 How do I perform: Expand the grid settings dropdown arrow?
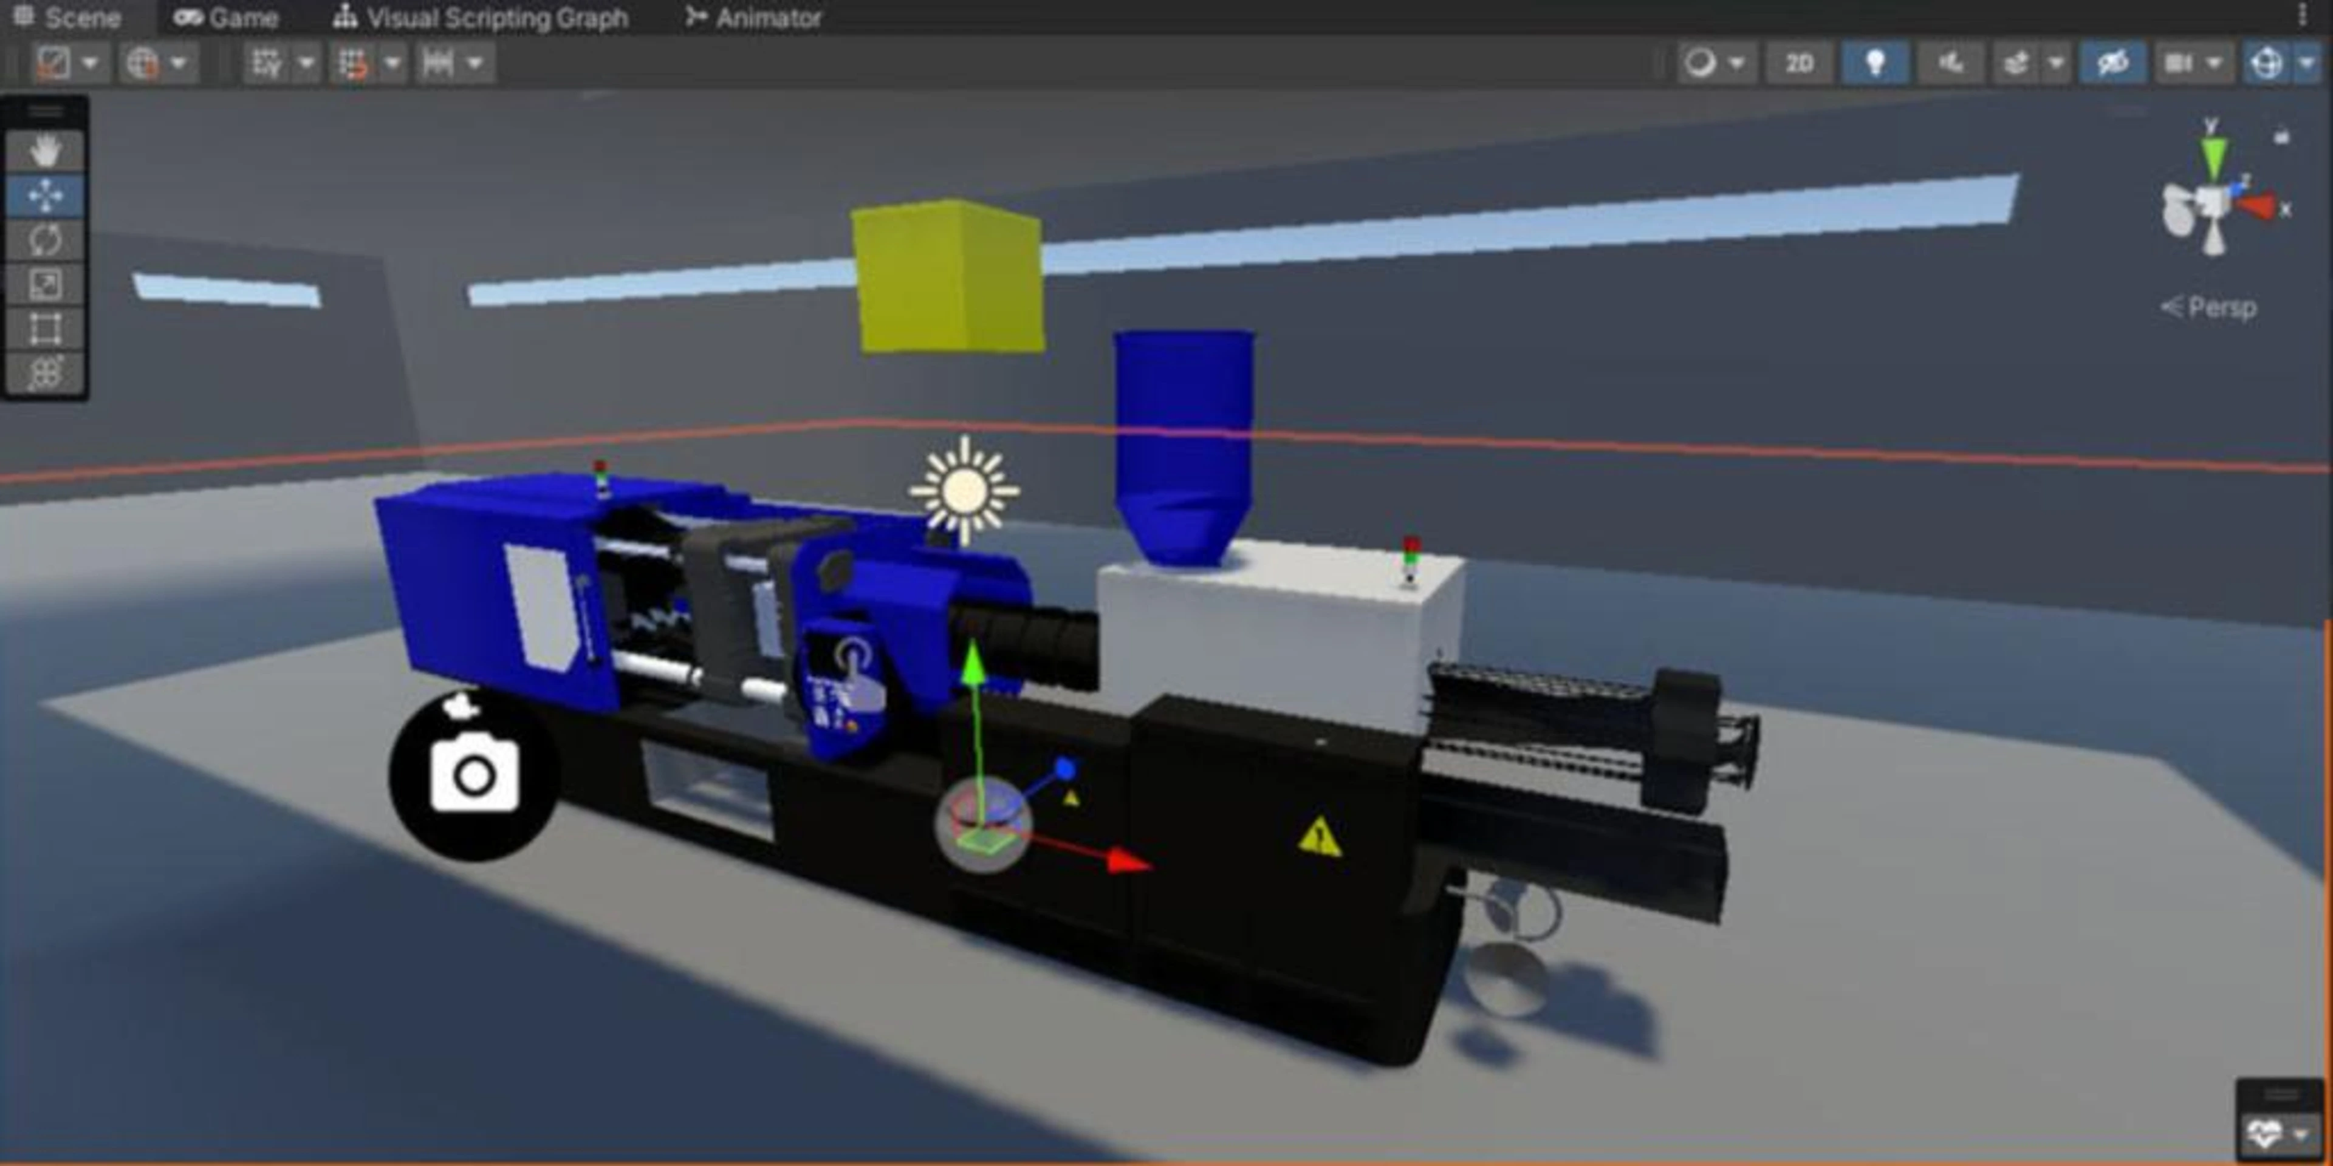tap(306, 63)
